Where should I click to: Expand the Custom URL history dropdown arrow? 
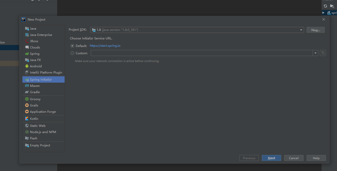point(316,53)
